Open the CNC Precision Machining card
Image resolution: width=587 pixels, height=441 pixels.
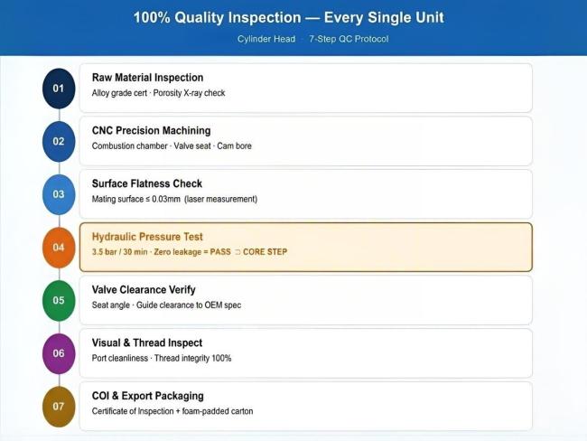coord(306,141)
